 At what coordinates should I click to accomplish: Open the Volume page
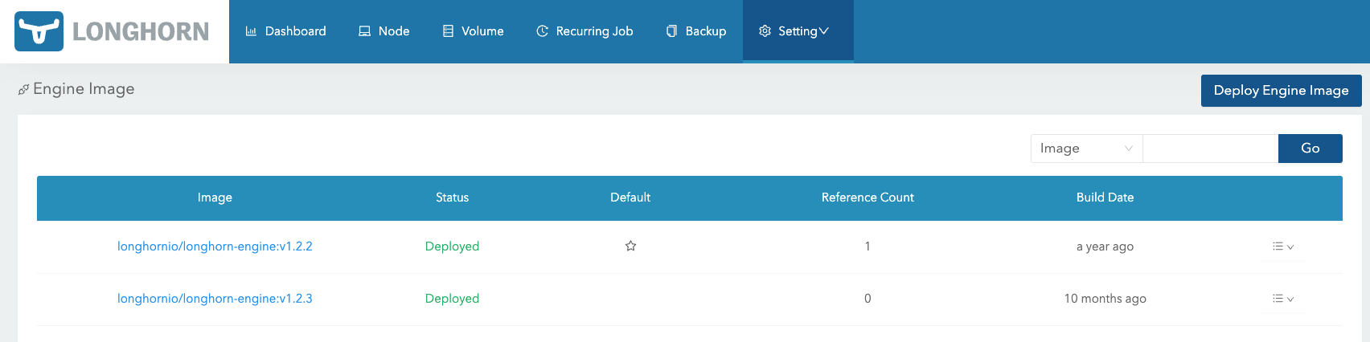473,31
